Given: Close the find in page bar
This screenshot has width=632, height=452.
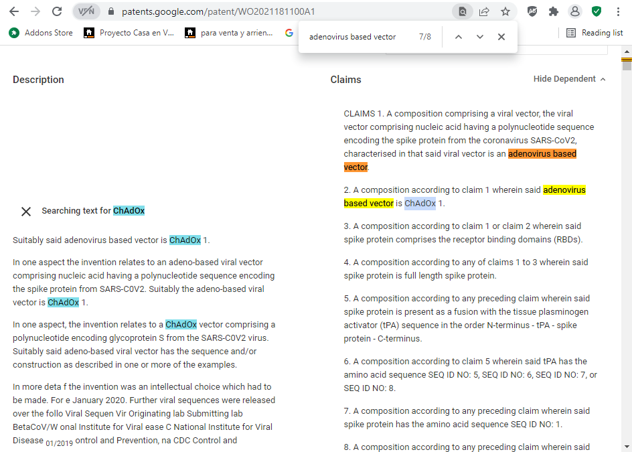Looking at the screenshot, I should point(501,37).
